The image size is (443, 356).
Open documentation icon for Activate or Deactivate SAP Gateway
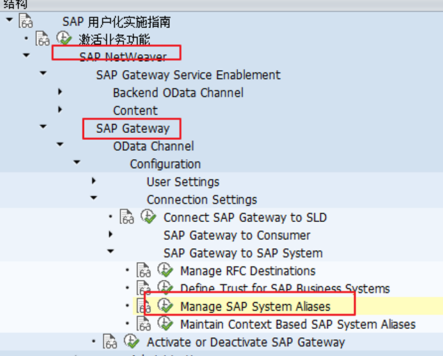coord(110,341)
